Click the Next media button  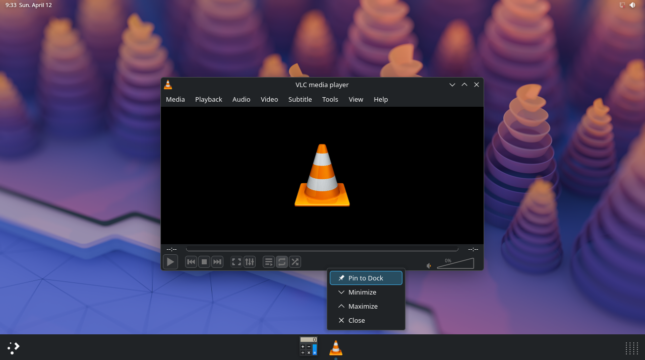pyautogui.click(x=217, y=262)
